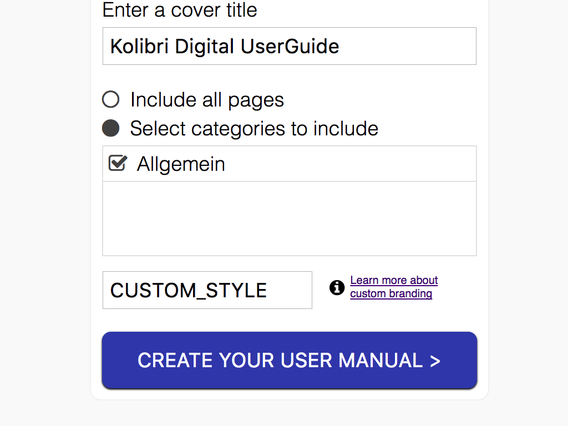Tick the Allgemein checkbox icon

click(118, 163)
